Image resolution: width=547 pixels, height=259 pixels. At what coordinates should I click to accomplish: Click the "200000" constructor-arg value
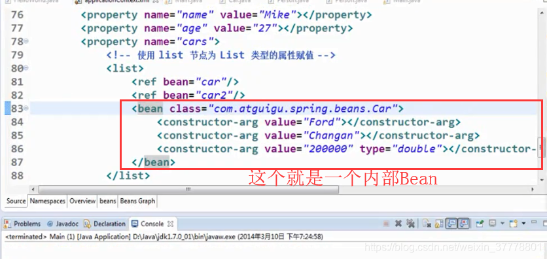(x=328, y=149)
